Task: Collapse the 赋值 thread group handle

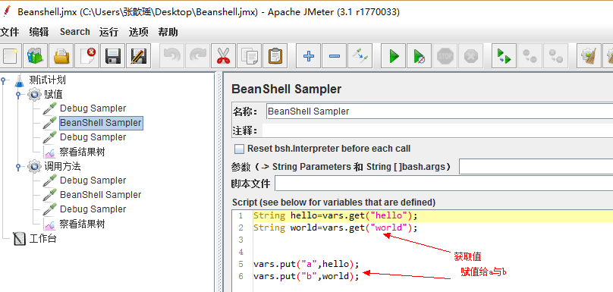Action: coord(18,95)
